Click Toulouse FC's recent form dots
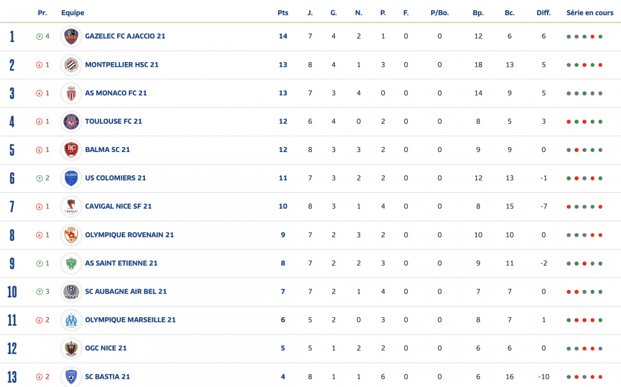Screen dimensions: 621x387 584,121
